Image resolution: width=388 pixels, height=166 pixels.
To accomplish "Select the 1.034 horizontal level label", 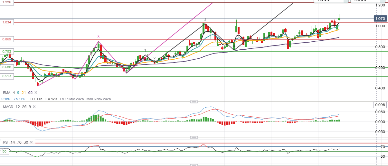I will pyautogui.click(x=7, y=22).
